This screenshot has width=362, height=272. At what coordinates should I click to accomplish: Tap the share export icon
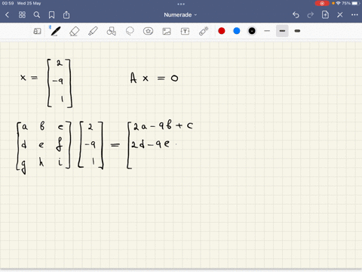click(x=66, y=15)
